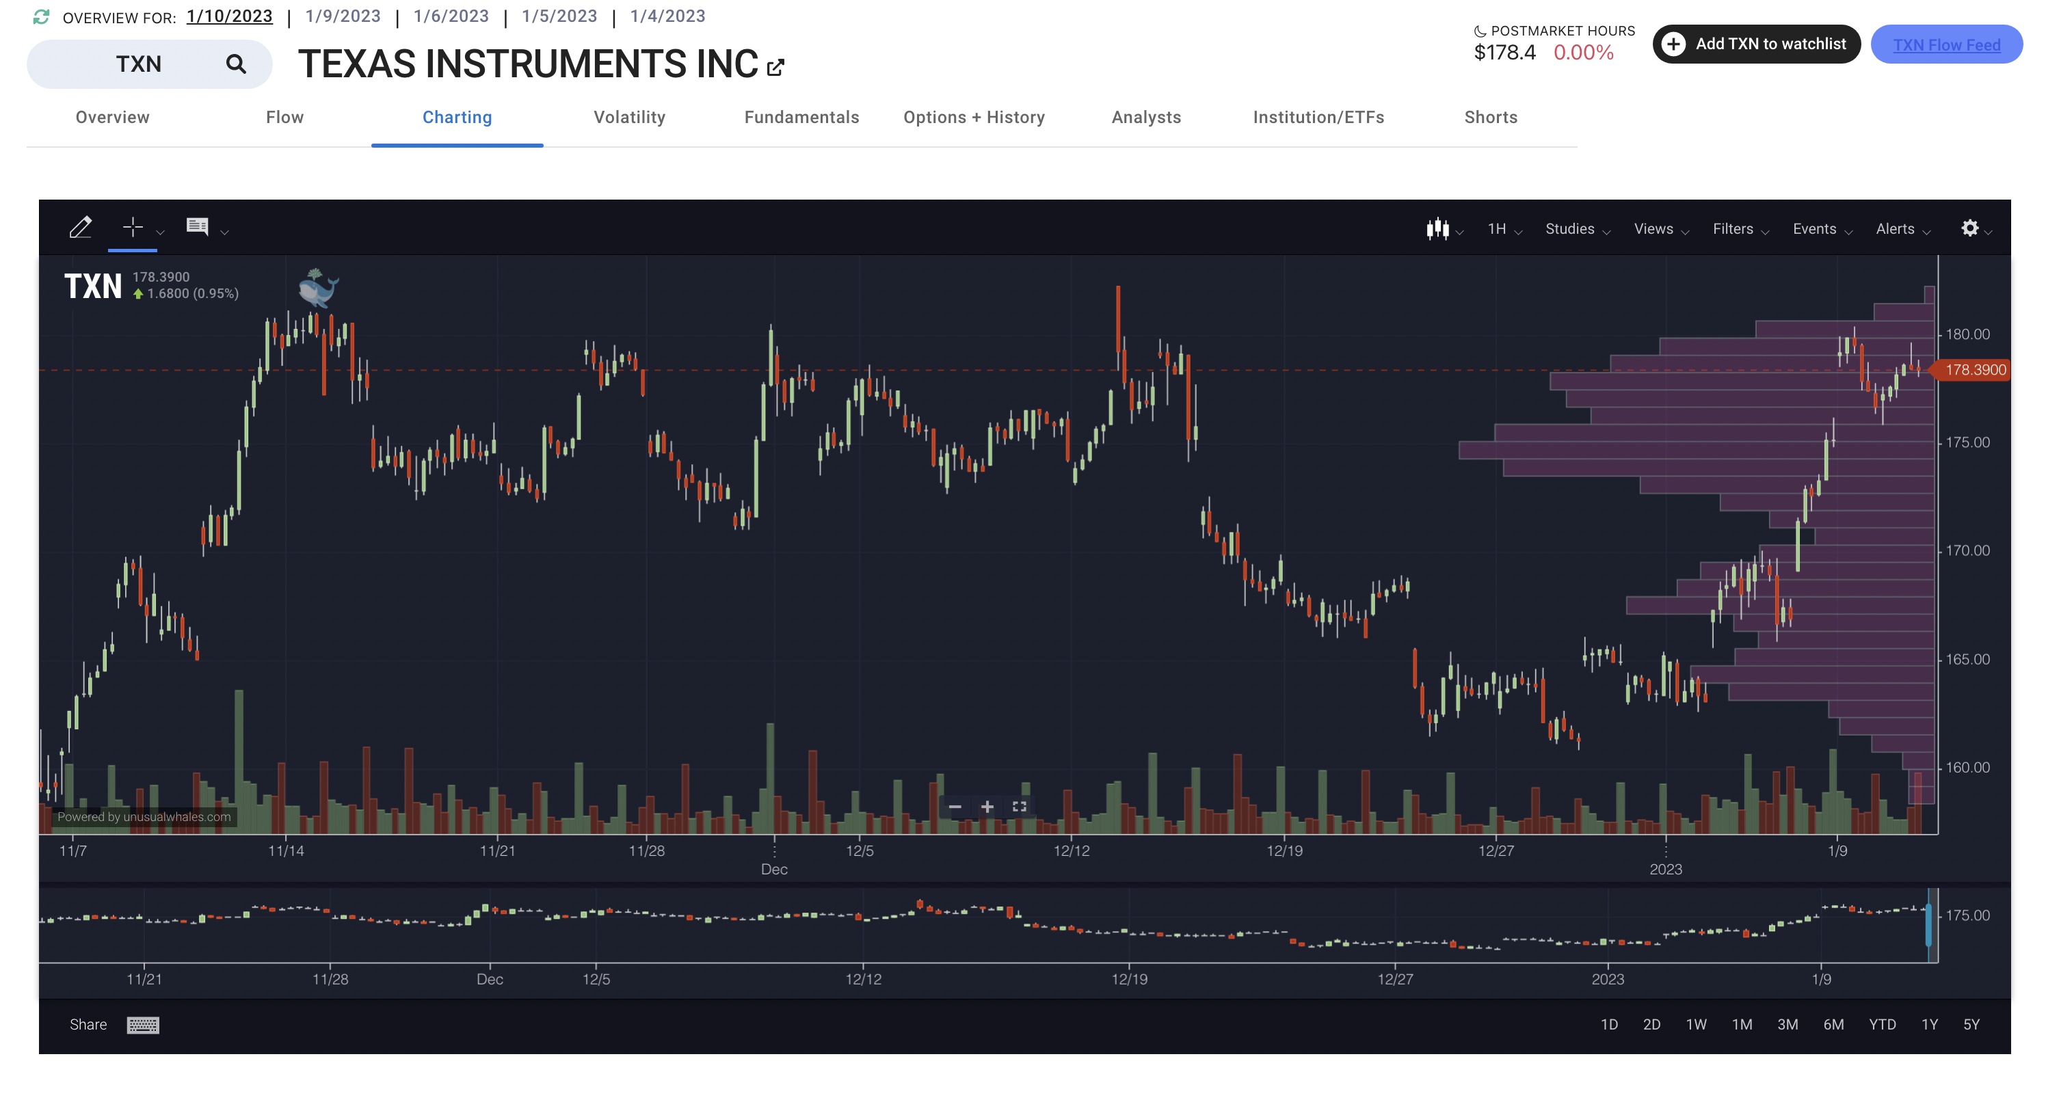2046x1102 pixels.
Task: Click the blue range slider handle in navigator
Action: (x=1928, y=925)
